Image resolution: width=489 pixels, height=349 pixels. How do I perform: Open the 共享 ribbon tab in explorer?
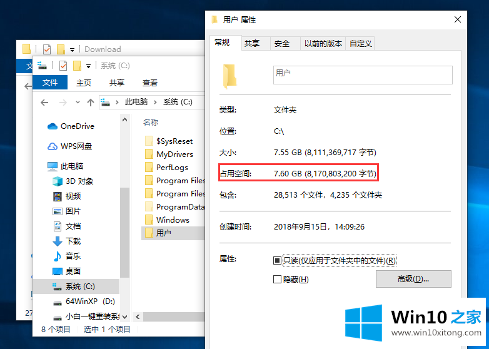(117, 83)
